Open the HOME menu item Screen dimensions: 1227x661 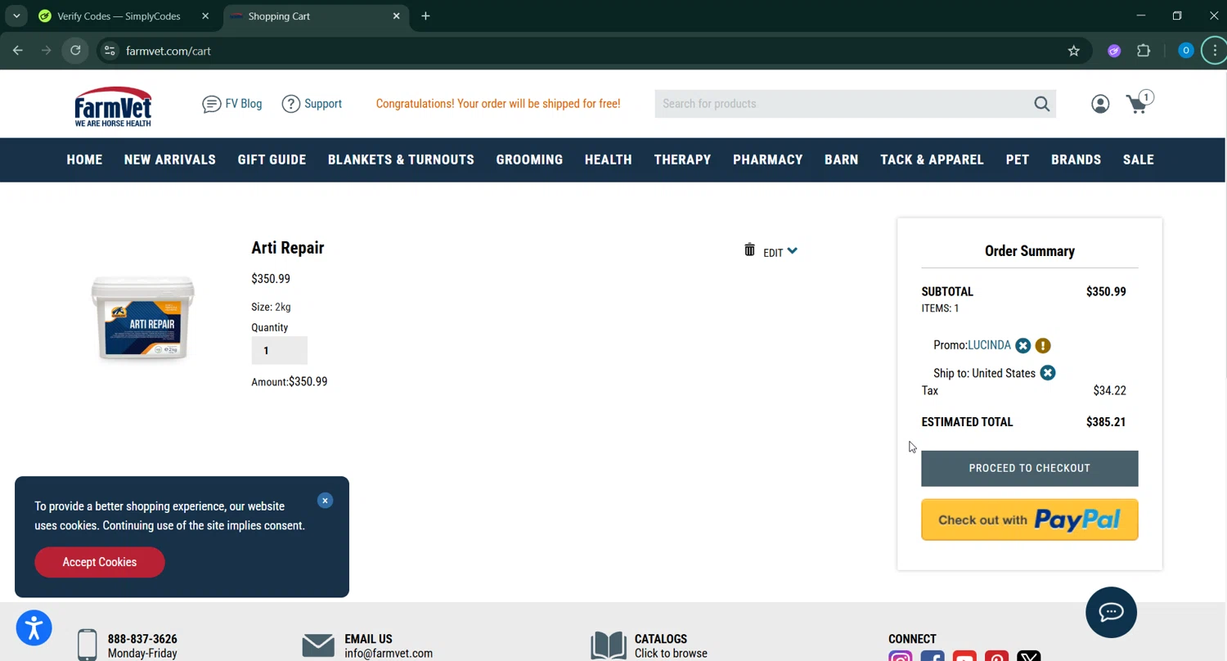(84, 160)
